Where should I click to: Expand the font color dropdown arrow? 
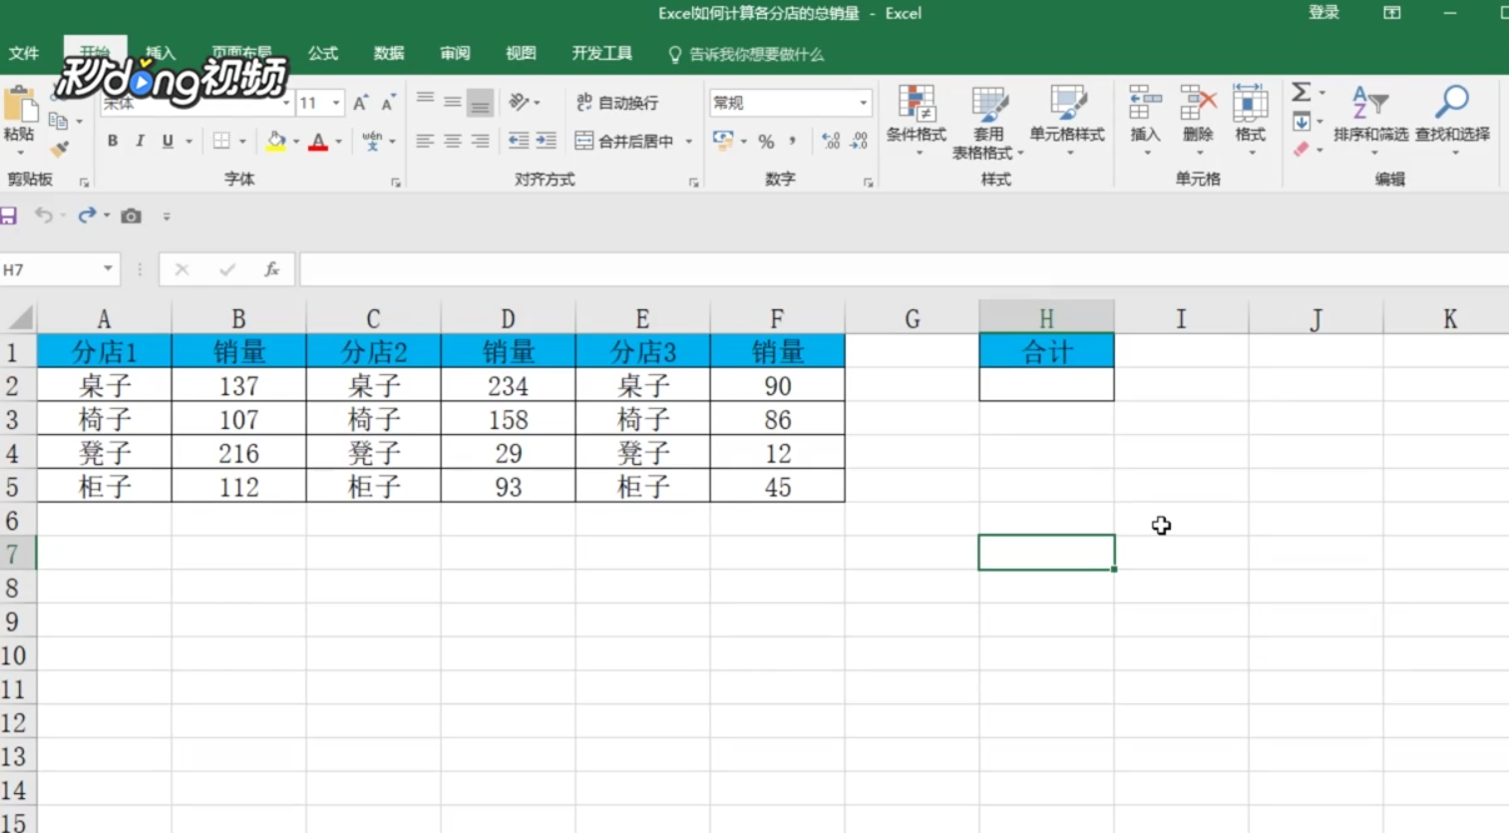[x=339, y=142]
